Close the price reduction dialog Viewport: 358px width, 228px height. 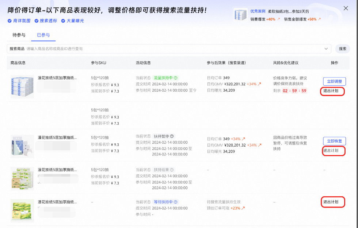click(x=346, y=8)
